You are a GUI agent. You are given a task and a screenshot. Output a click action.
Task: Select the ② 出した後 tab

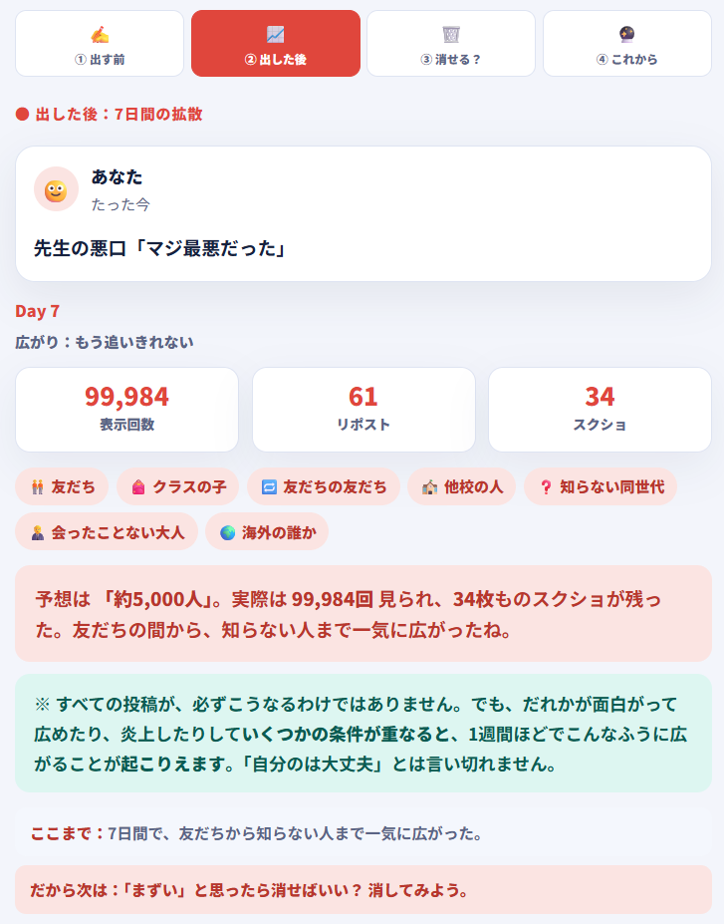point(276,44)
